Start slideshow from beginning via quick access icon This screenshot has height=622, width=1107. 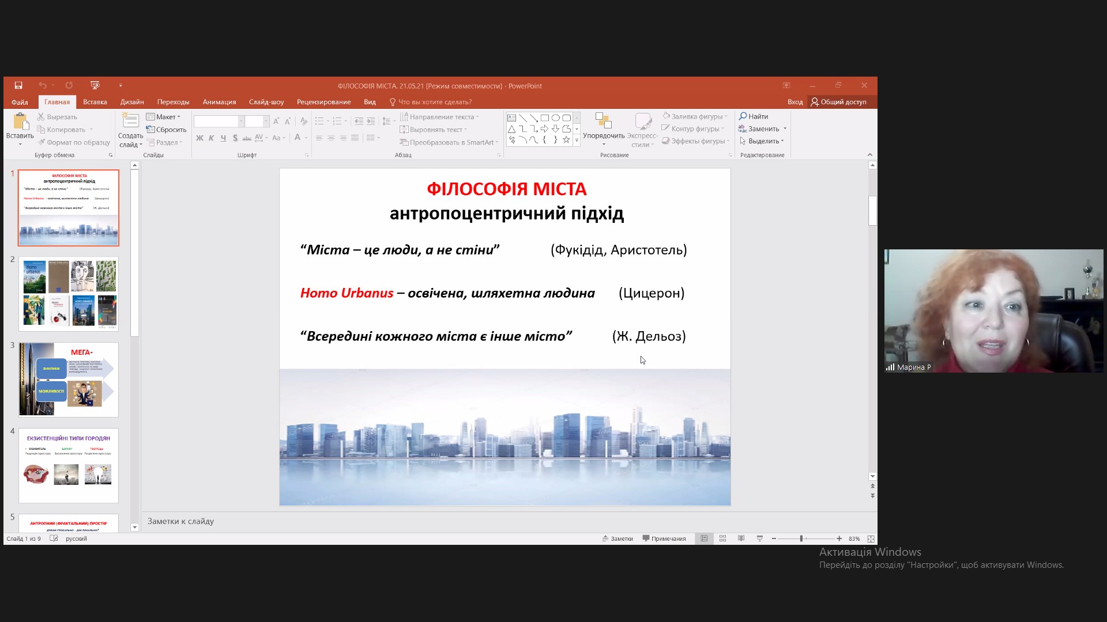[x=95, y=85]
